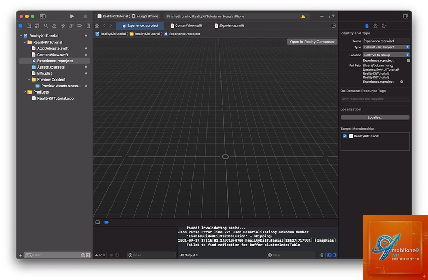Open the Location Relative to Group dropdown
Viewport: 428px width, 280px height.
386,55
